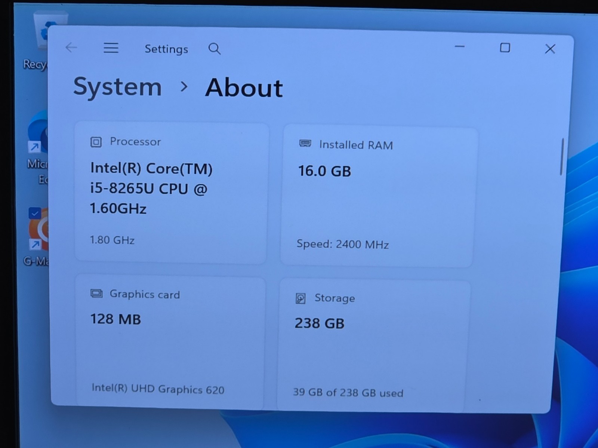The height and width of the screenshot is (448, 598).
Task: Click the Settings title text
Action: click(166, 49)
